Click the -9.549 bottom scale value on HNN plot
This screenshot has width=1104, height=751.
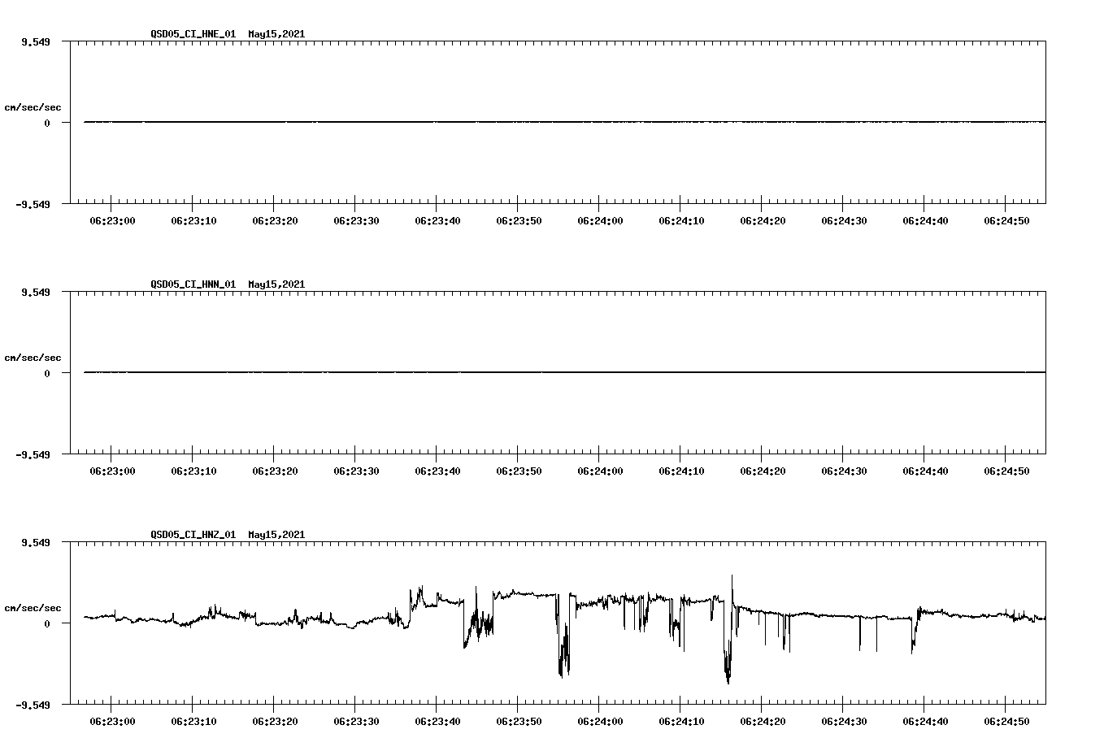(x=33, y=455)
